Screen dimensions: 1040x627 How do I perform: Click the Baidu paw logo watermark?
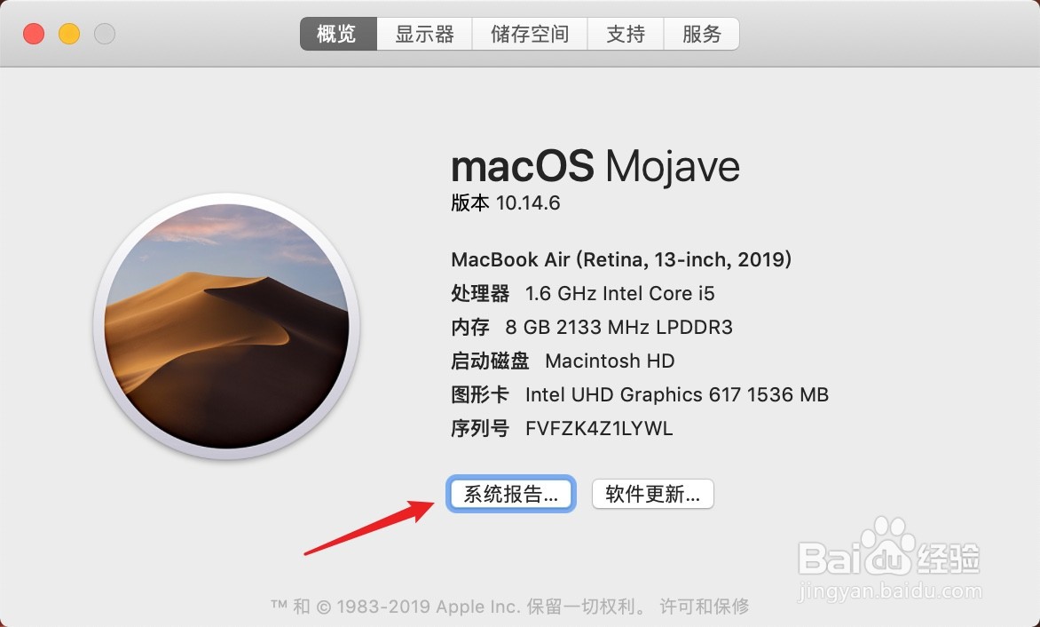coord(889,545)
